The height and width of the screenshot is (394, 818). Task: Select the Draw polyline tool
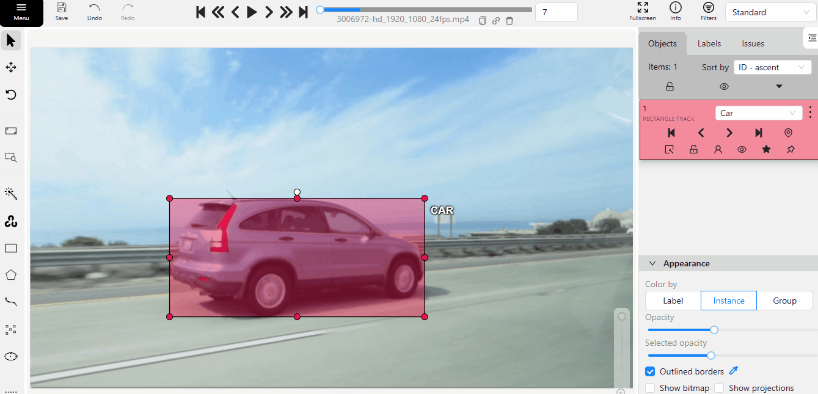[11, 301]
